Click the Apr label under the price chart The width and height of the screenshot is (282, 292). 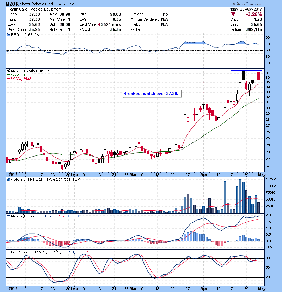tap(204, 175)
